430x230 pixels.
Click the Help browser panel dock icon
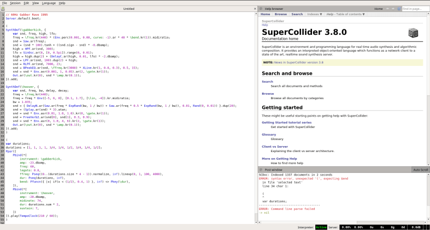260,9
